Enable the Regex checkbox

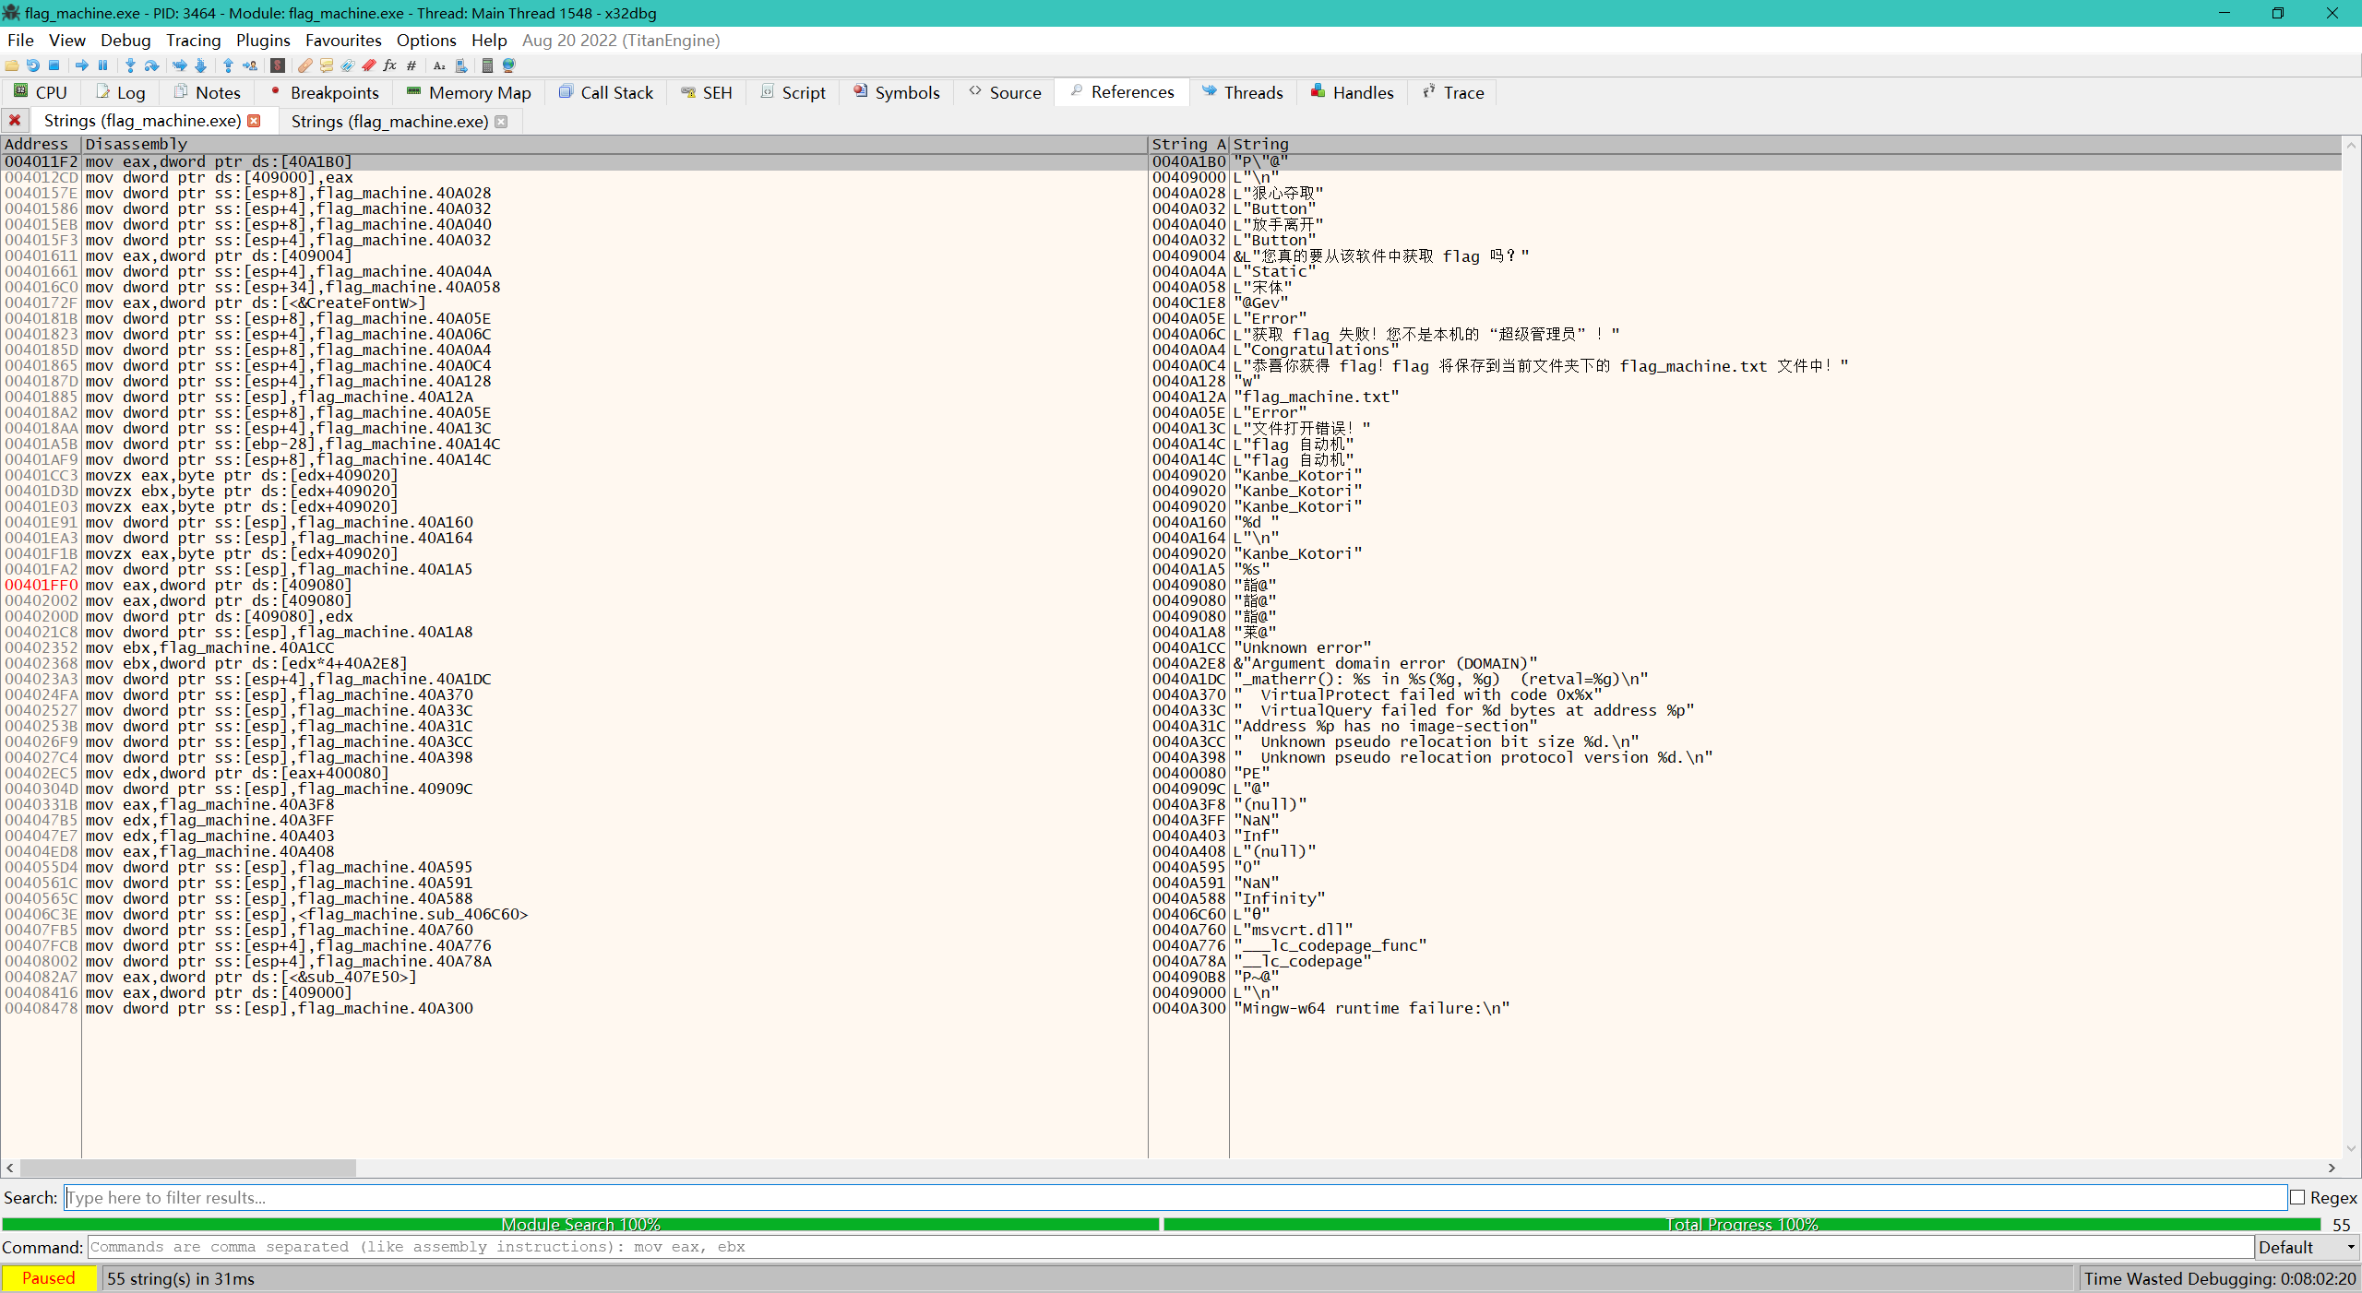(x=2297, y=1197)
